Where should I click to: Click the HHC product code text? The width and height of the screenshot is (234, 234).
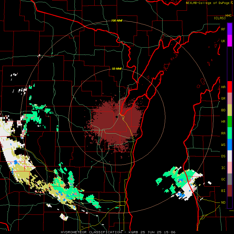pyautogui.click(x=229, y=16)
